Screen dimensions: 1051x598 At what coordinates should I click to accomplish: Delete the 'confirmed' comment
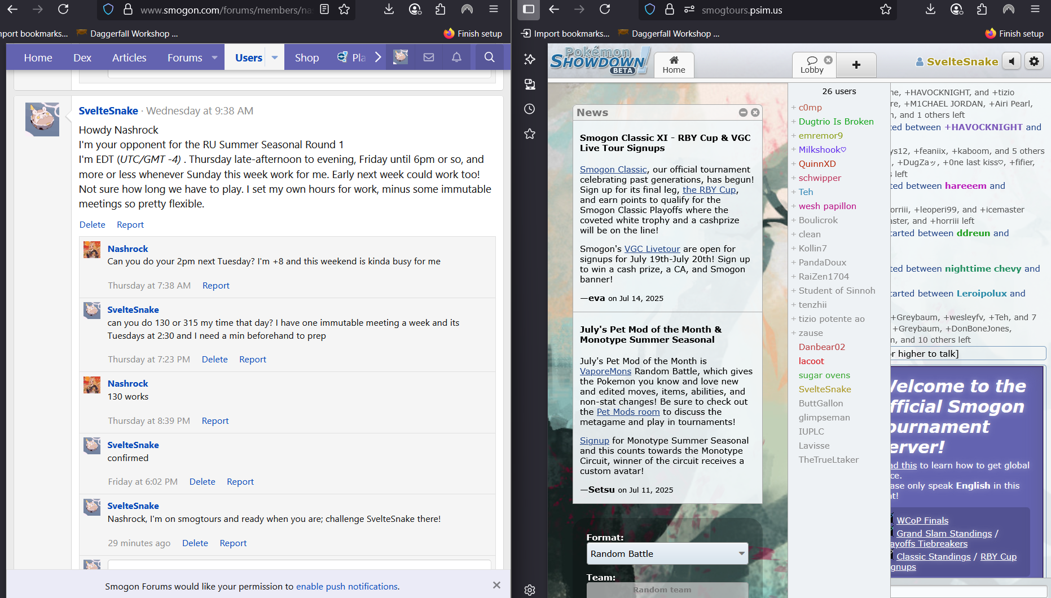click(203, 481)
